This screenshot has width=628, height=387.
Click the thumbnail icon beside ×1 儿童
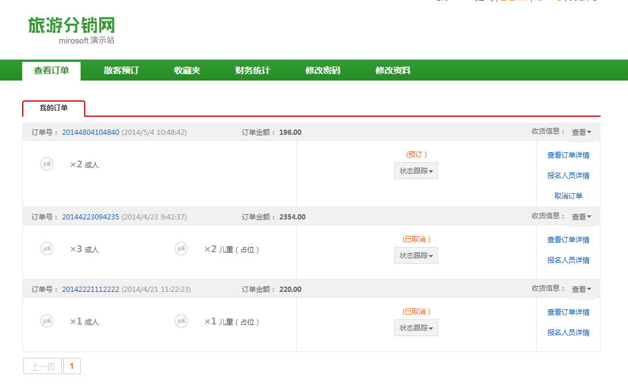(182, 321)
